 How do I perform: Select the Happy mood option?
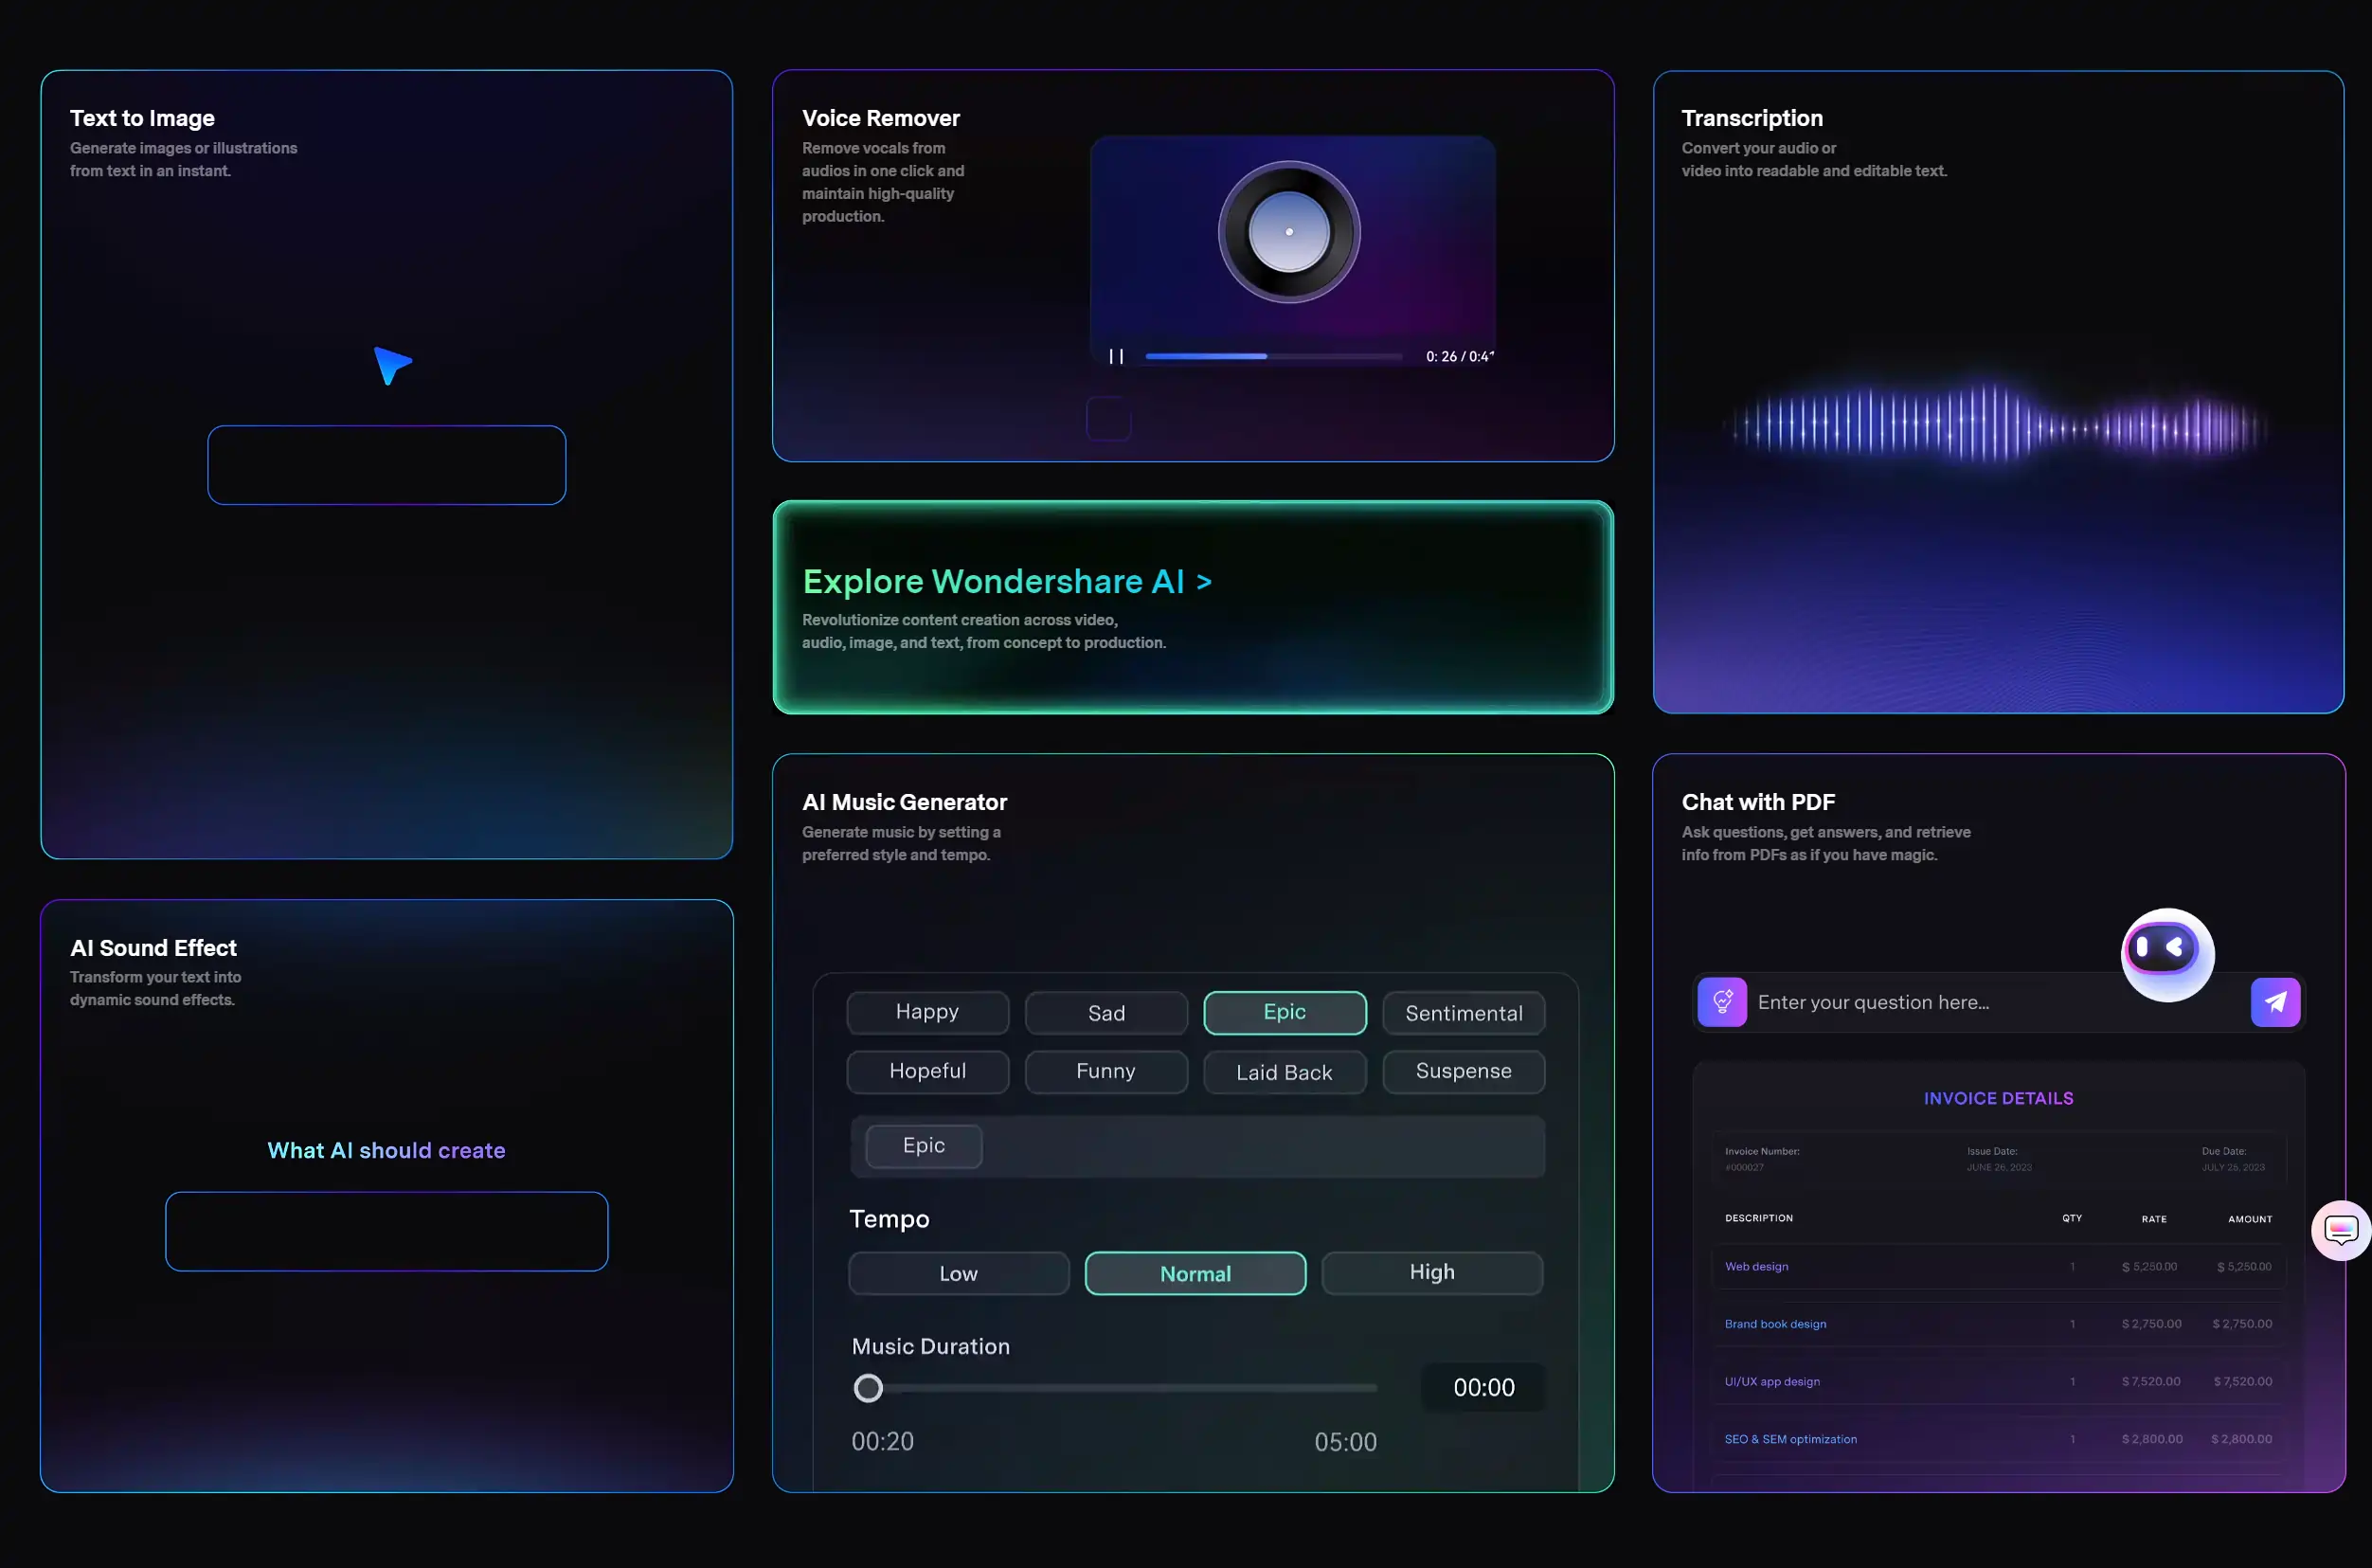click(926, 1012)
